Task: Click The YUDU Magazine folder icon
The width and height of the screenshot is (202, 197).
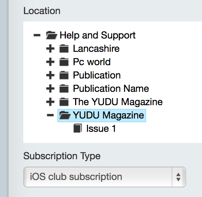Action: tap(64, 102)
